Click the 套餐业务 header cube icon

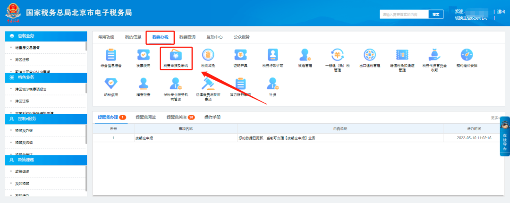coord(12,36)
